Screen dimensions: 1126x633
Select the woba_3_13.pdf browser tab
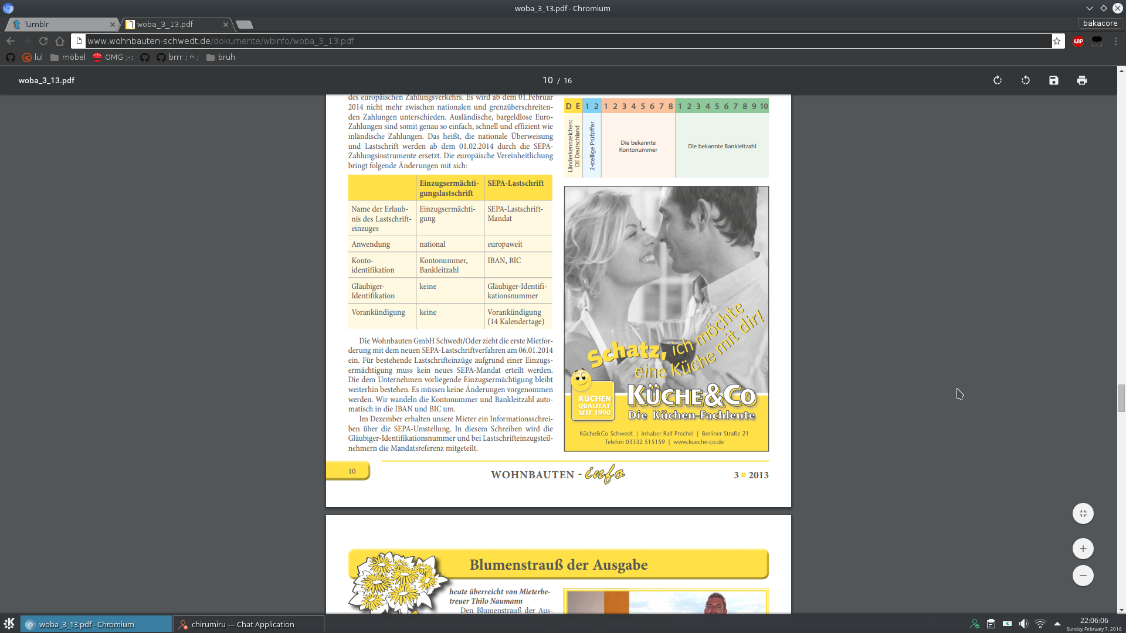click(176, 24)
